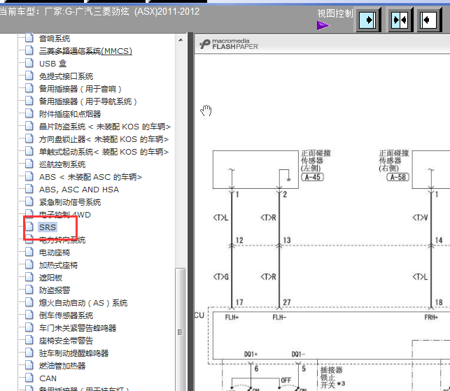
Task: Click the page icon beside 防盗报警
Action: click(29, 290)
